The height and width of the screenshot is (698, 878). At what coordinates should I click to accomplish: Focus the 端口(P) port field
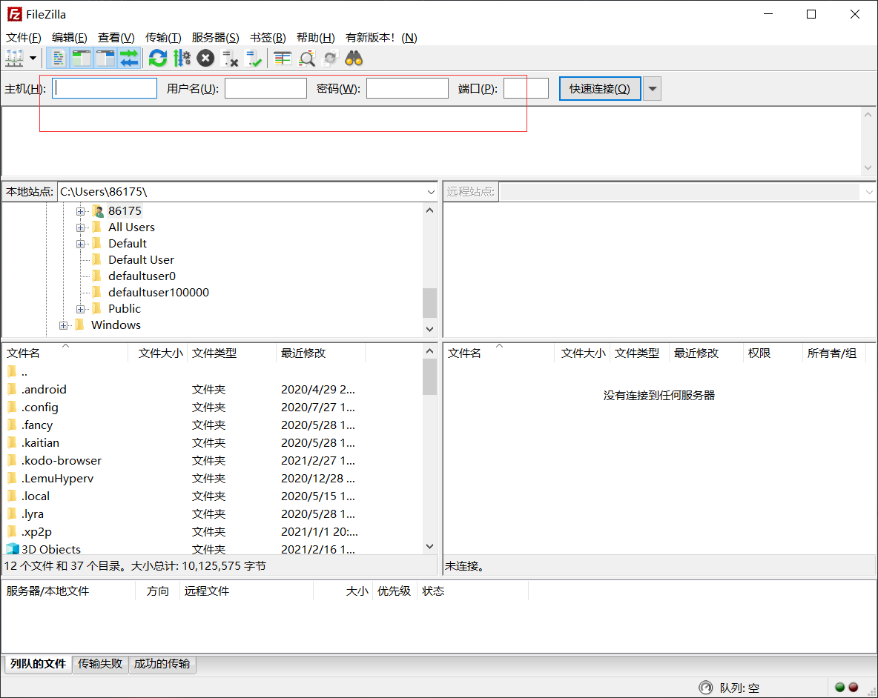[x=526, y=88]
